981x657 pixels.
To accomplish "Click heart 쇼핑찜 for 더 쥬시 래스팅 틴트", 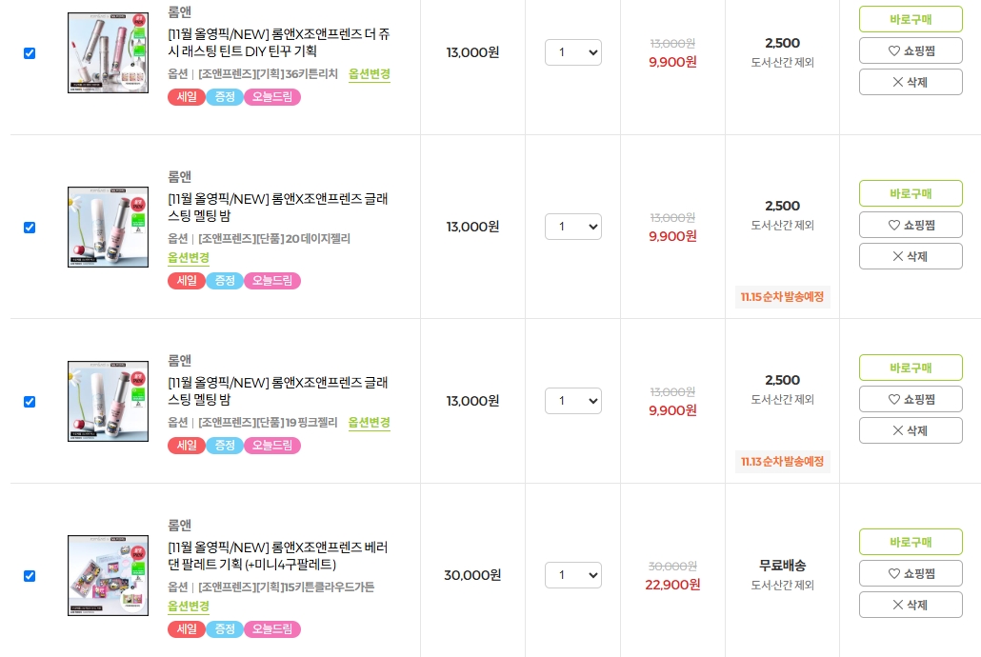I will point(911,50).
